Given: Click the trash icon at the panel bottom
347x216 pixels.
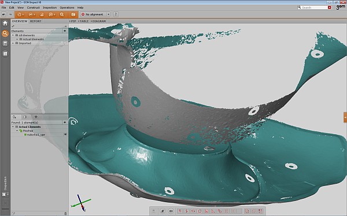Looking at the screenshot, I should [x=65, y=213].
